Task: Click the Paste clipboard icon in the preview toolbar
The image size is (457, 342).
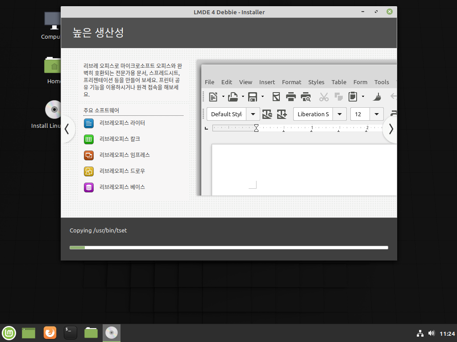Action: pyautogui.click(x=353, y=97)
